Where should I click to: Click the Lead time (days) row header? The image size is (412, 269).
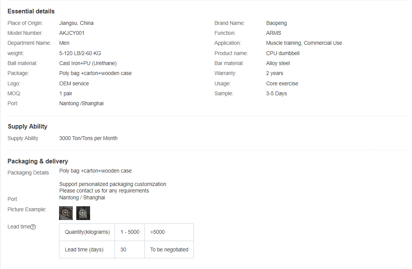tap(84, 249)
